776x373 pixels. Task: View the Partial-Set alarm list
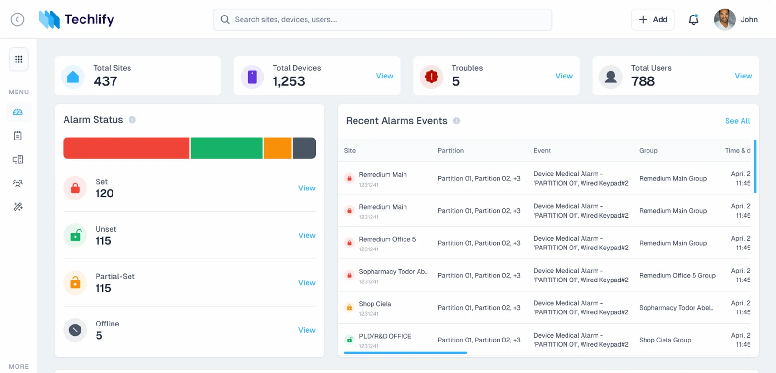tap(307, 282)
